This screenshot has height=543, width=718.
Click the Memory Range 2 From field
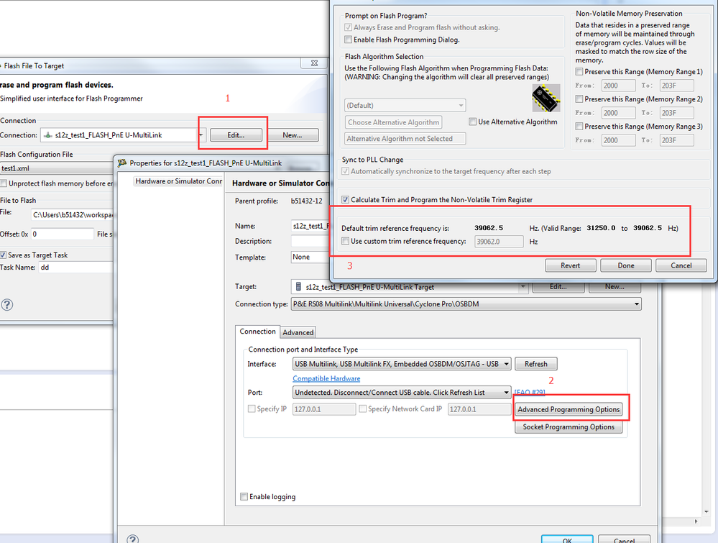618,113
